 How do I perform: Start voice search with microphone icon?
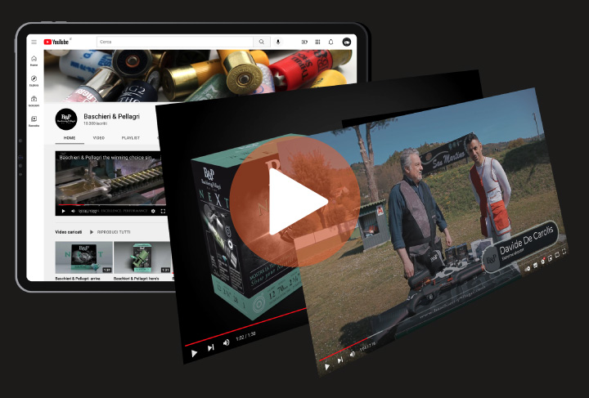coord(278,42)
